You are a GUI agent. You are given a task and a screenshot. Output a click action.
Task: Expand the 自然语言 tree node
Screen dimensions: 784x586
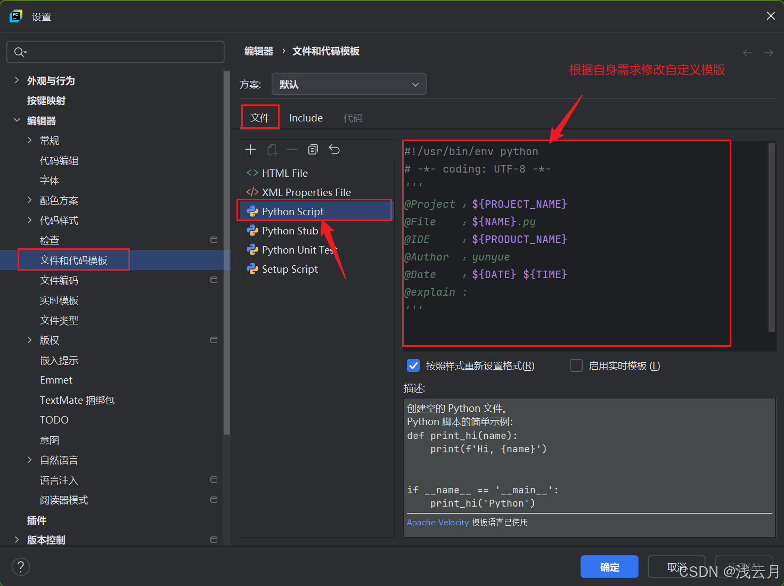(29, 460)
